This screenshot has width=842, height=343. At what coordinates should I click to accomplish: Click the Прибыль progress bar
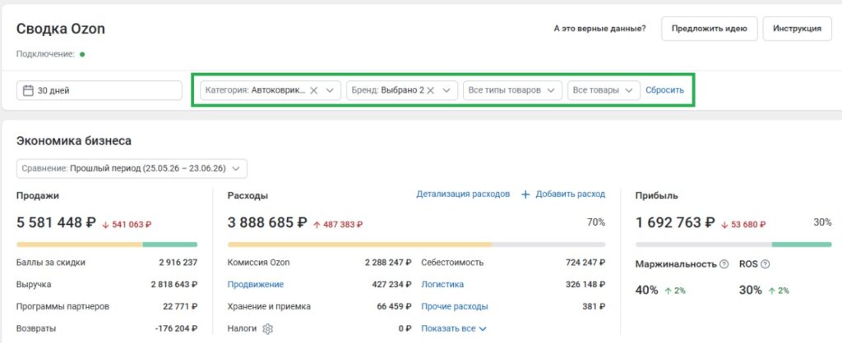(x=733, y=245)
